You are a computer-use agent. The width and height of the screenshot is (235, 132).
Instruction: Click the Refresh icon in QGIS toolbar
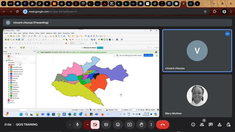click(x=64, y=36)
